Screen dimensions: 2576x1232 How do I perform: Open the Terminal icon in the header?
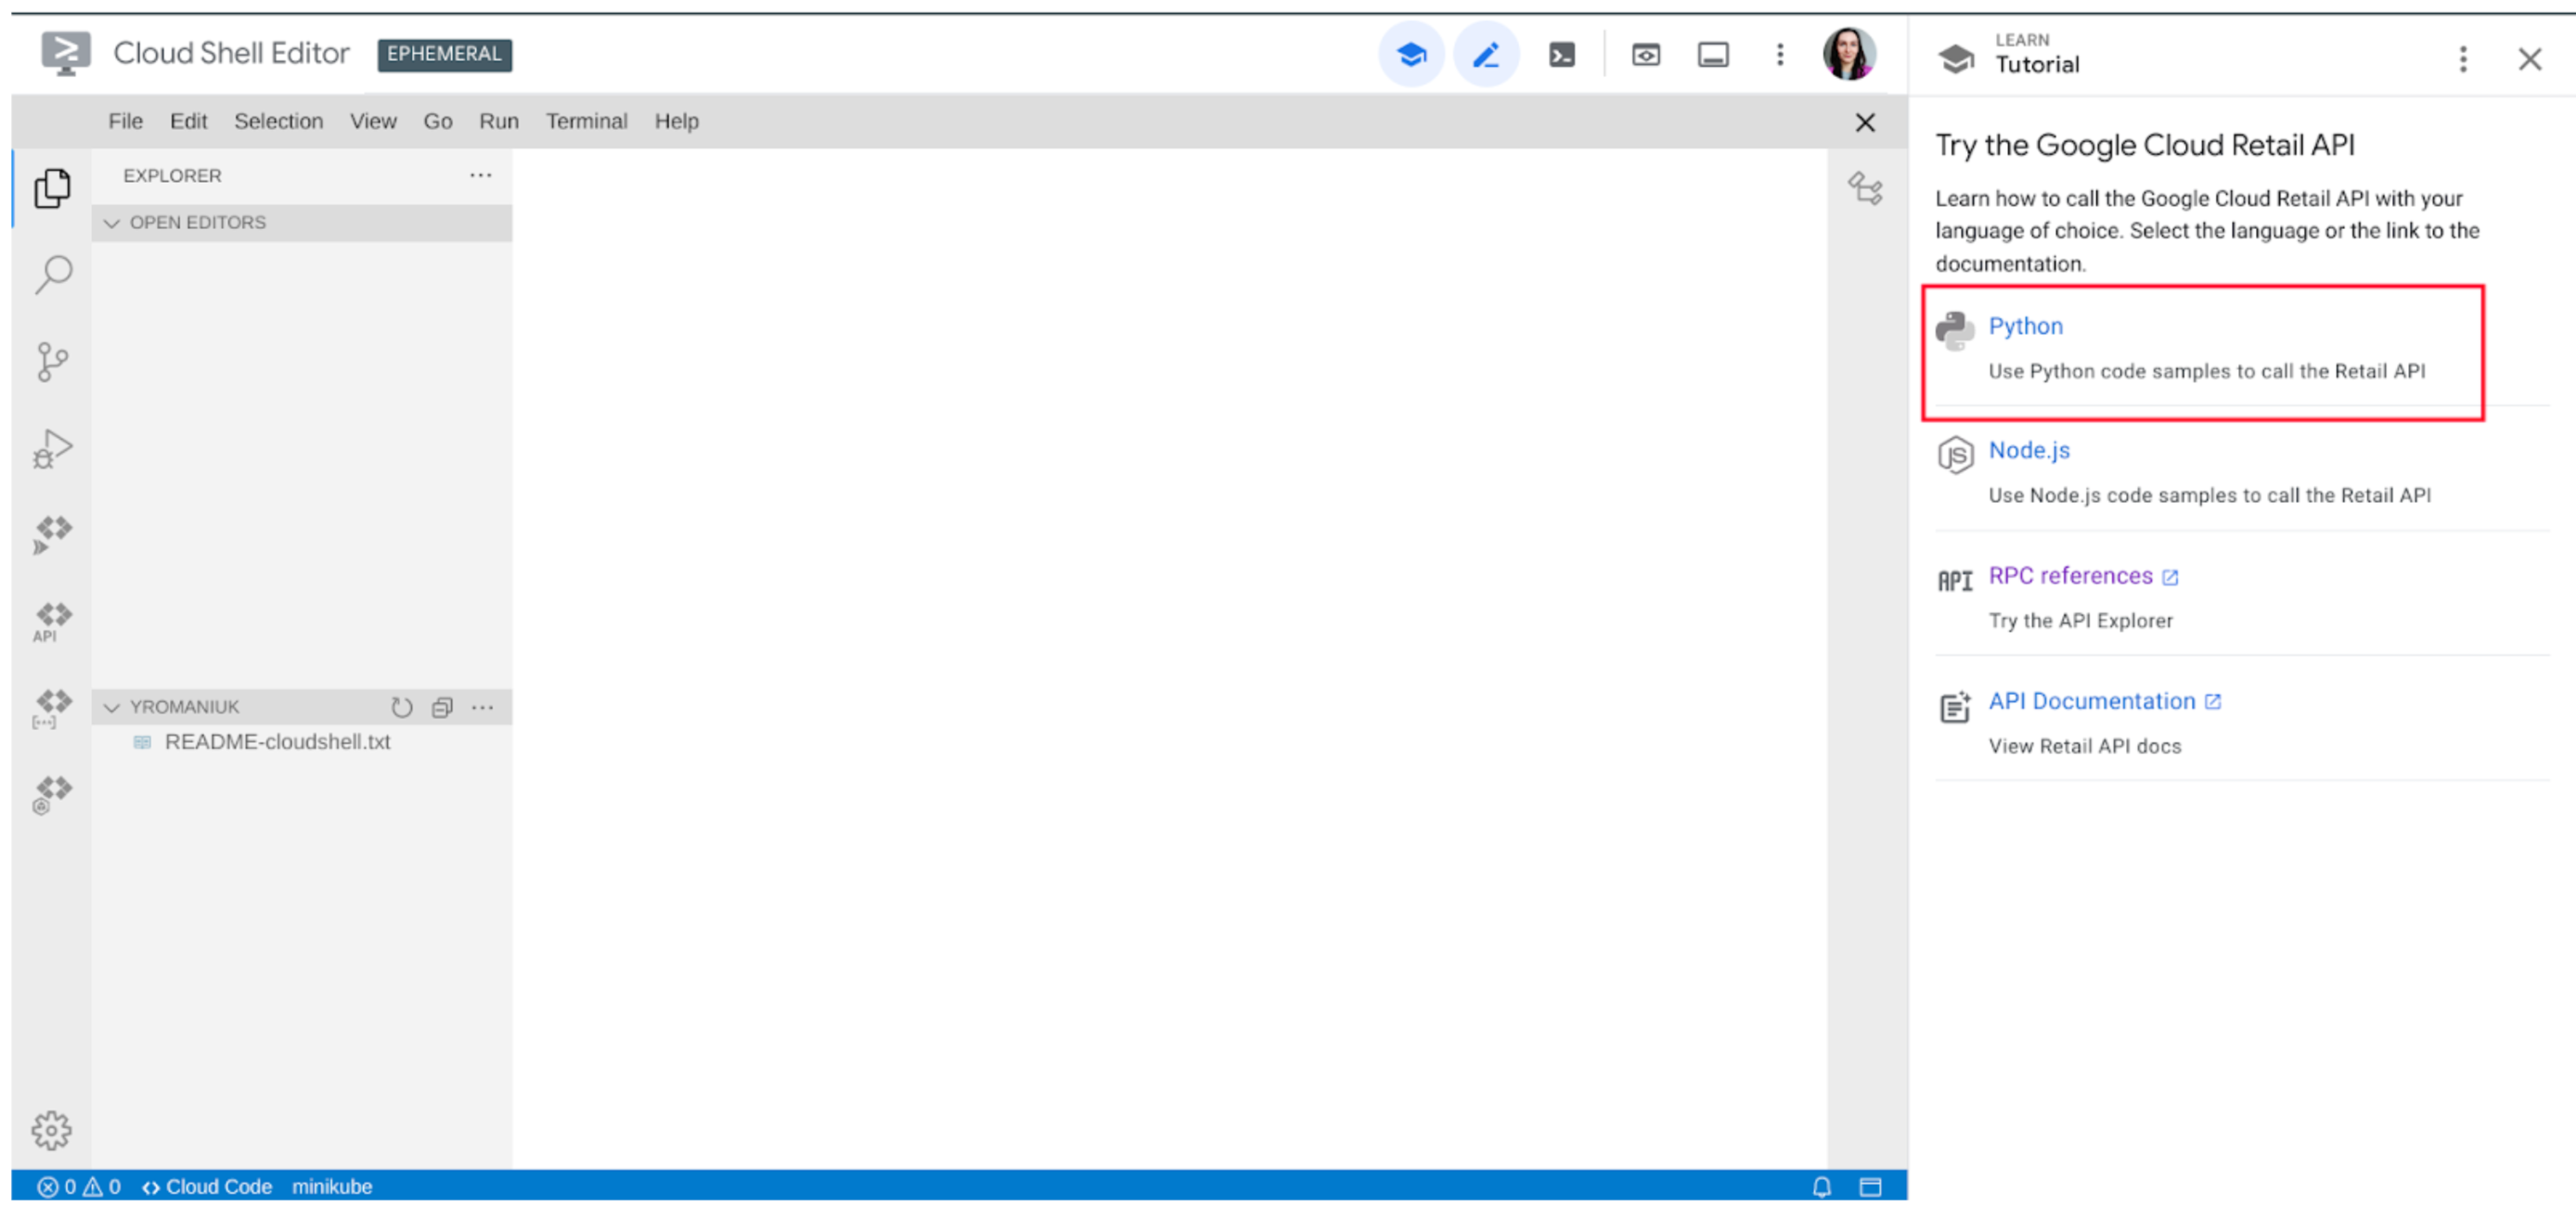tap(1560, 55)
